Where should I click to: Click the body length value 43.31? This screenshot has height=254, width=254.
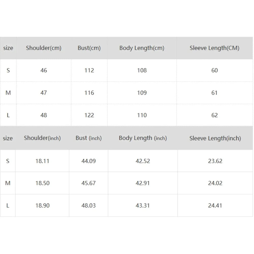[x=143, y=205]
